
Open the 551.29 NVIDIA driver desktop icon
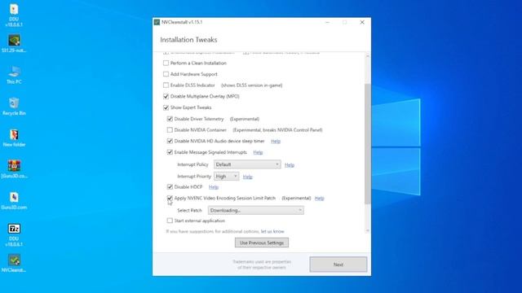pos(14,44)
